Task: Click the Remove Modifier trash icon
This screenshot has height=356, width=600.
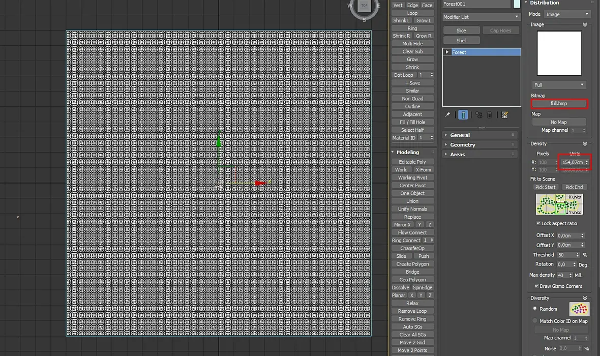Action: [489, 115]
